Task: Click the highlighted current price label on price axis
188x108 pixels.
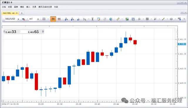Action: [x=182, y=44]
